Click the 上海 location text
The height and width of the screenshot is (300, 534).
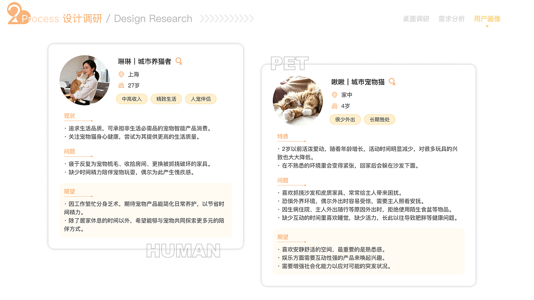(133, 74)
